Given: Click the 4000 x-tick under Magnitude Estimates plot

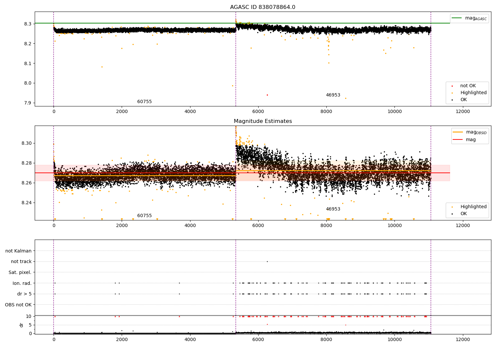Looking at the screenshot, I should click(x=190, y=226).
